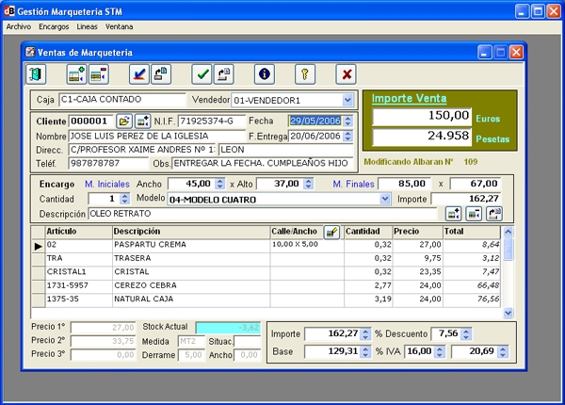Adjust the Fecha date spinner
This screenshot has height=405, width=565.
[x=348, y=121]
